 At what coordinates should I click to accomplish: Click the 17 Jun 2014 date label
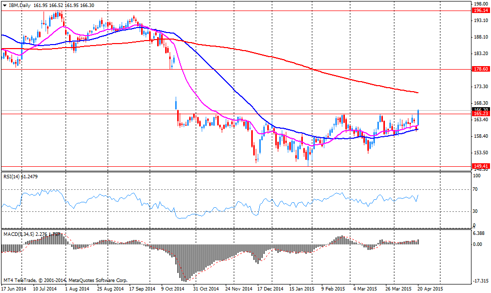(x=14, y=288)
